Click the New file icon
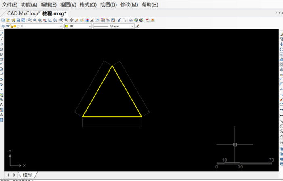283x181 pixels. tap(3, 20)
